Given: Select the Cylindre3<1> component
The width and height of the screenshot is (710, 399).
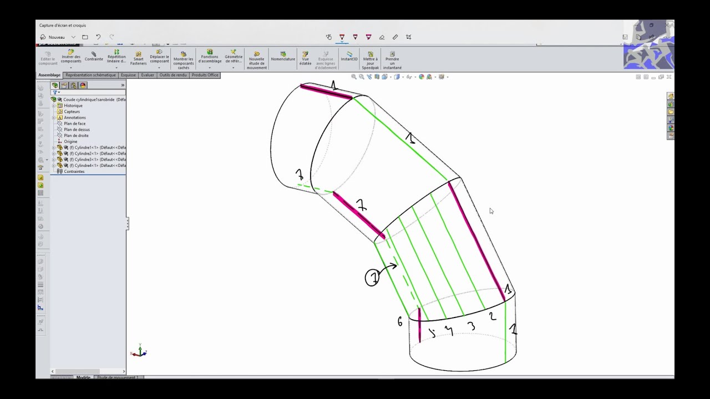Looking at the screenshot, I should 92,160.
